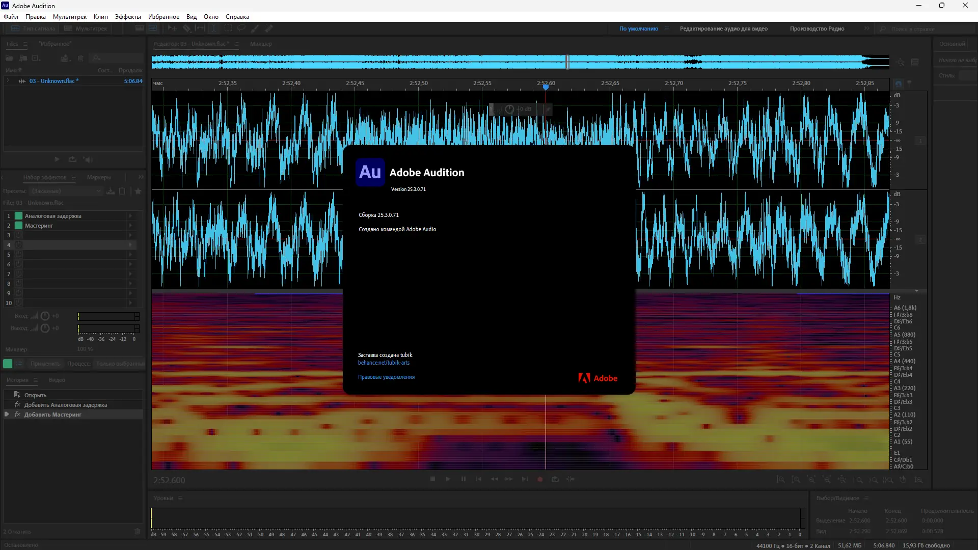Image resolution: width=978 pixels, height=550 pixels.
Task: Click the Вход input gain knob
Action: (45, 316)
